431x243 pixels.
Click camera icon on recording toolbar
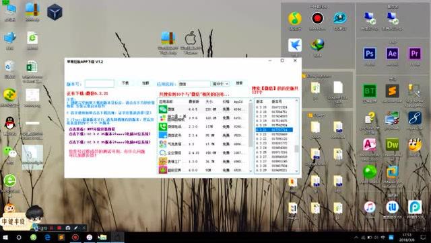(68, 228)
